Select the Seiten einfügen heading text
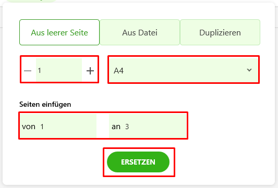The width and height of the screenshot is (278, 188). click(45, 105)
